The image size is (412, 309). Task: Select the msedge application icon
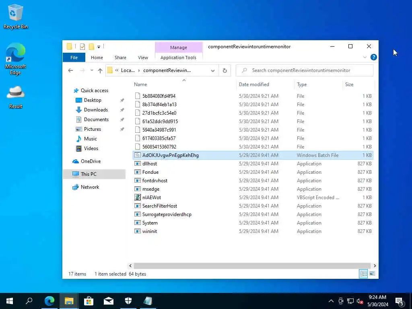(x=138, y=189)
